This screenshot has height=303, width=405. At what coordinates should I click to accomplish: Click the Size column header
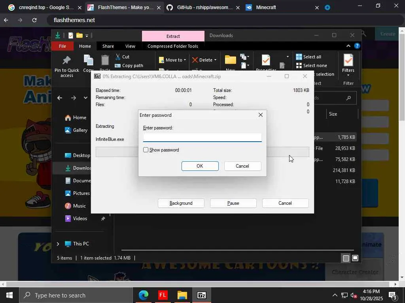click(333, 114)
